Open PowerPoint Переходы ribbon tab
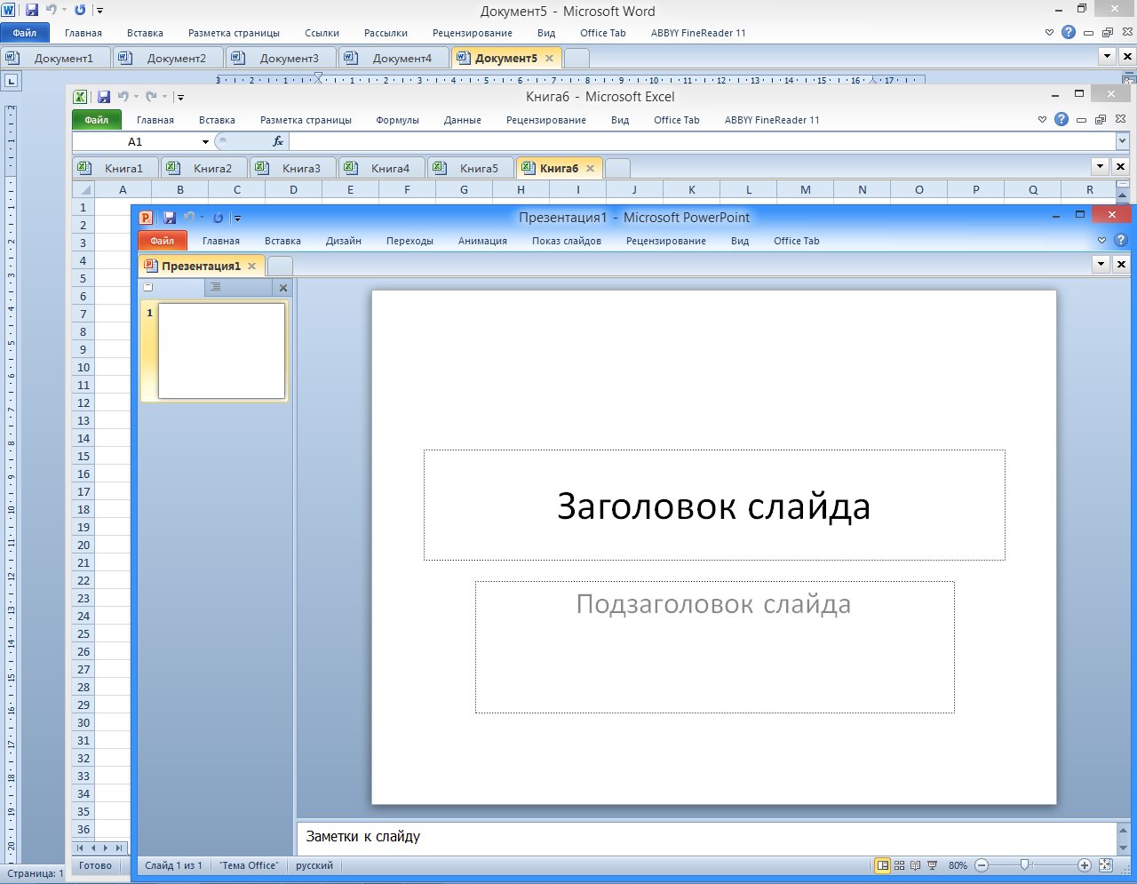Image resolution: width=1137 pixels, height=884 pixels. (409, 241)
